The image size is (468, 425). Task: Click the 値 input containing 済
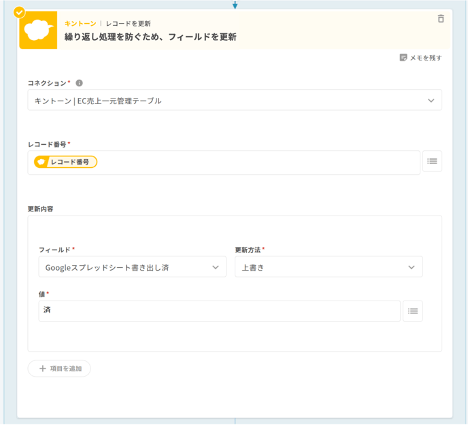tap(219, 311)
